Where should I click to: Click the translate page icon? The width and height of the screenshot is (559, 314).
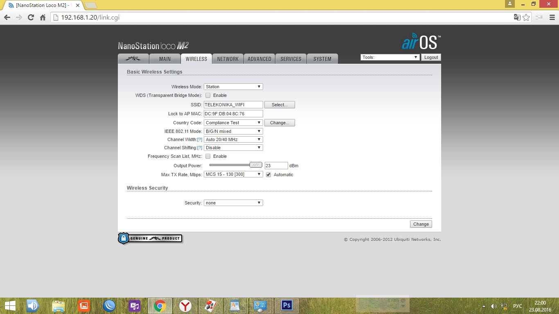pos(517,17)
